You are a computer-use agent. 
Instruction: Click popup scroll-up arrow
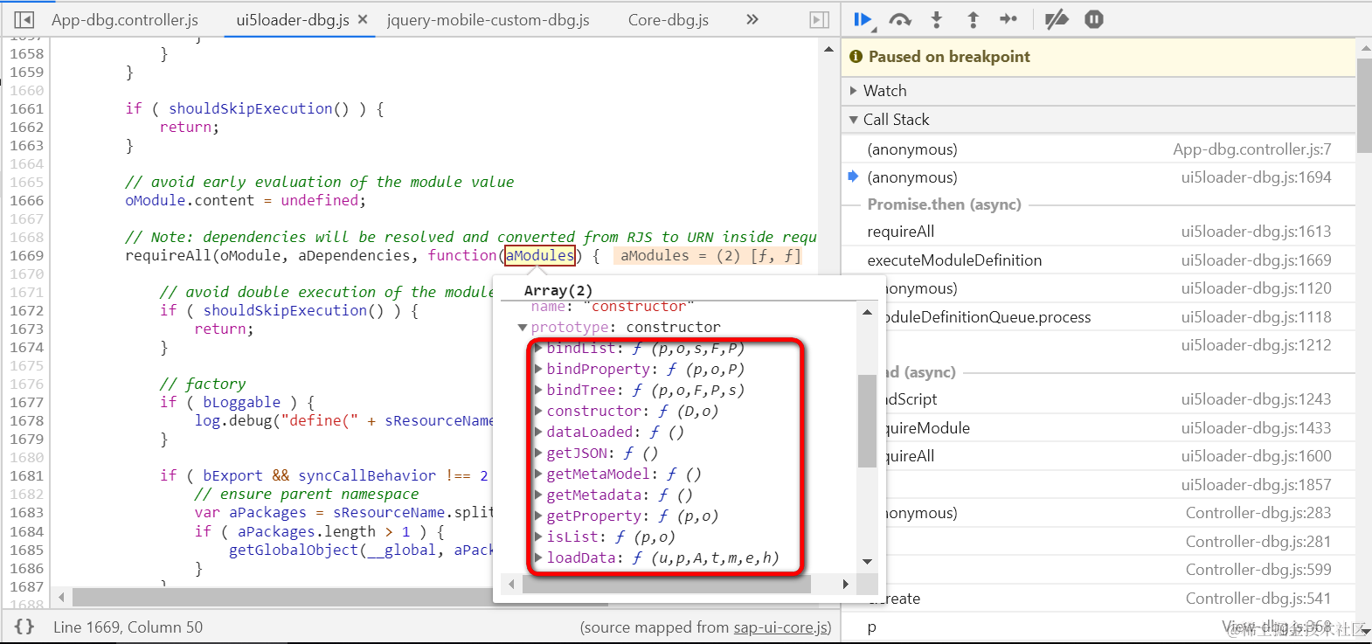pos(867,312)
